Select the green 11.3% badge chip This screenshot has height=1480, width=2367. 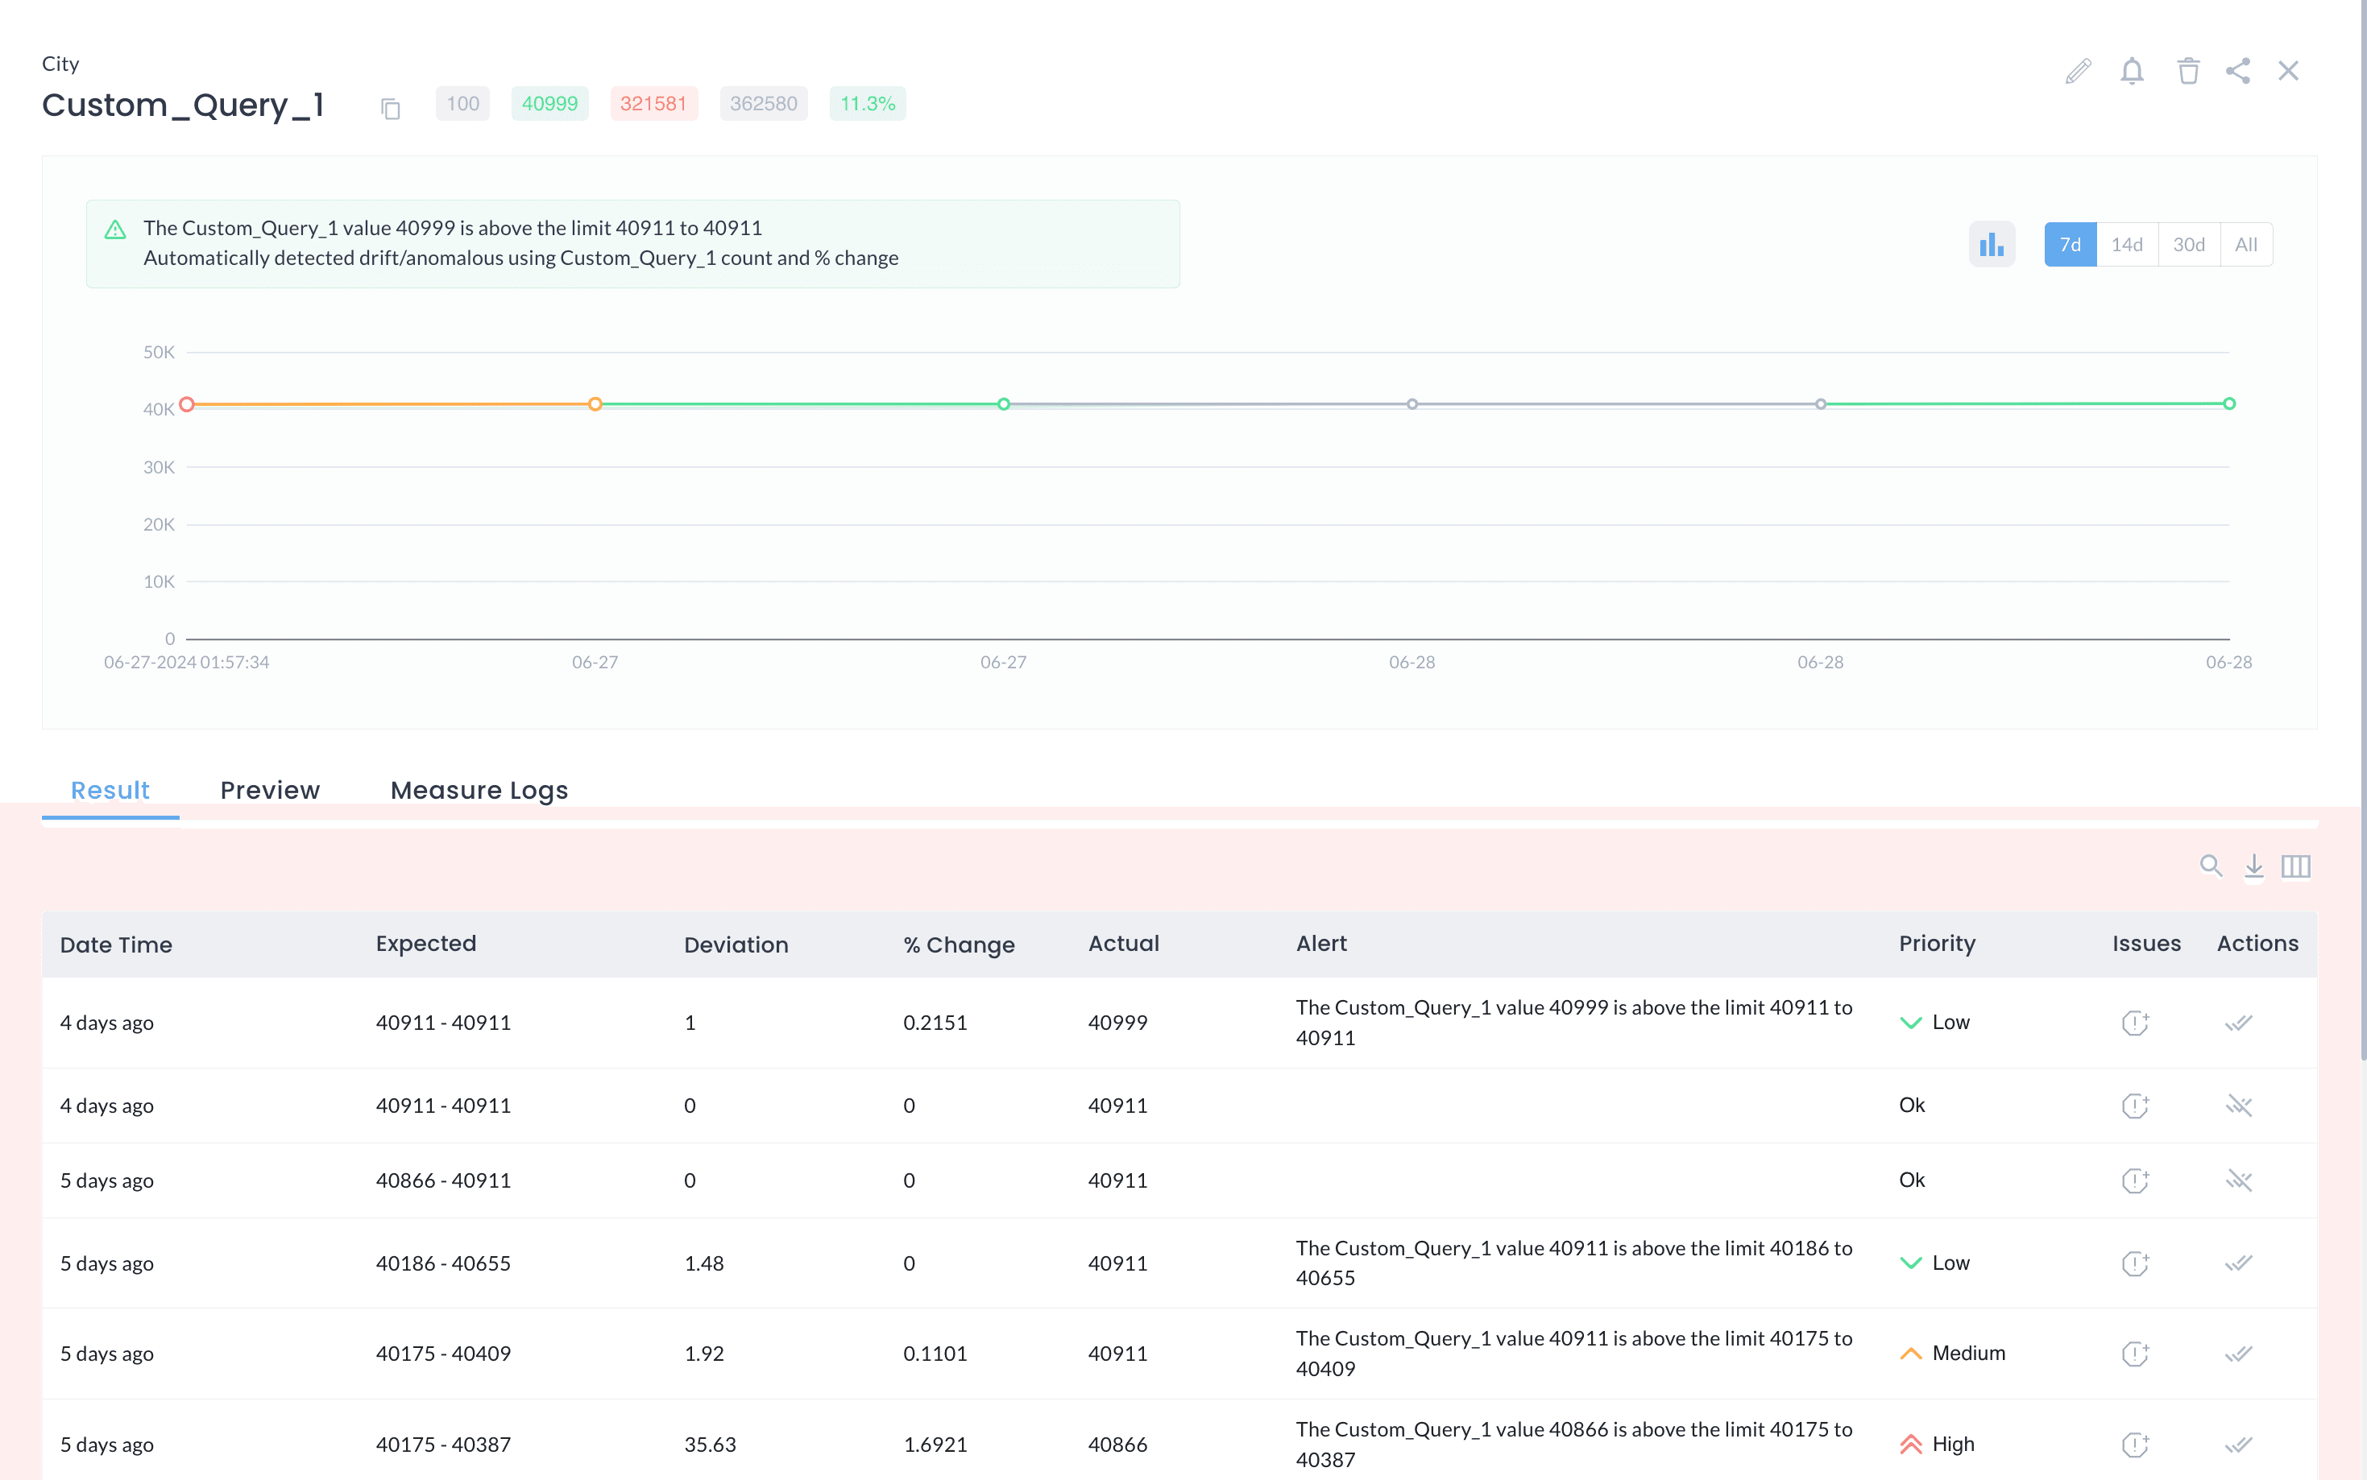tap(867, 103)
